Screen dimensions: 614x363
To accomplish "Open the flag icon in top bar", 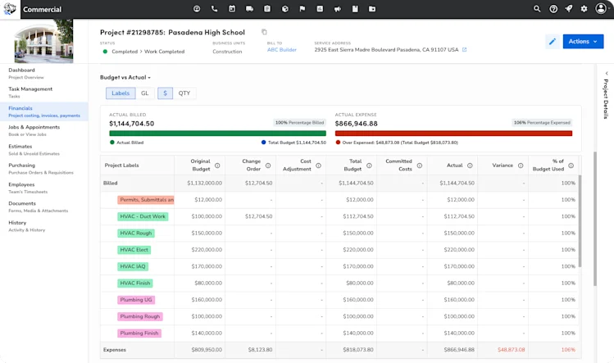I will [302, 9].
